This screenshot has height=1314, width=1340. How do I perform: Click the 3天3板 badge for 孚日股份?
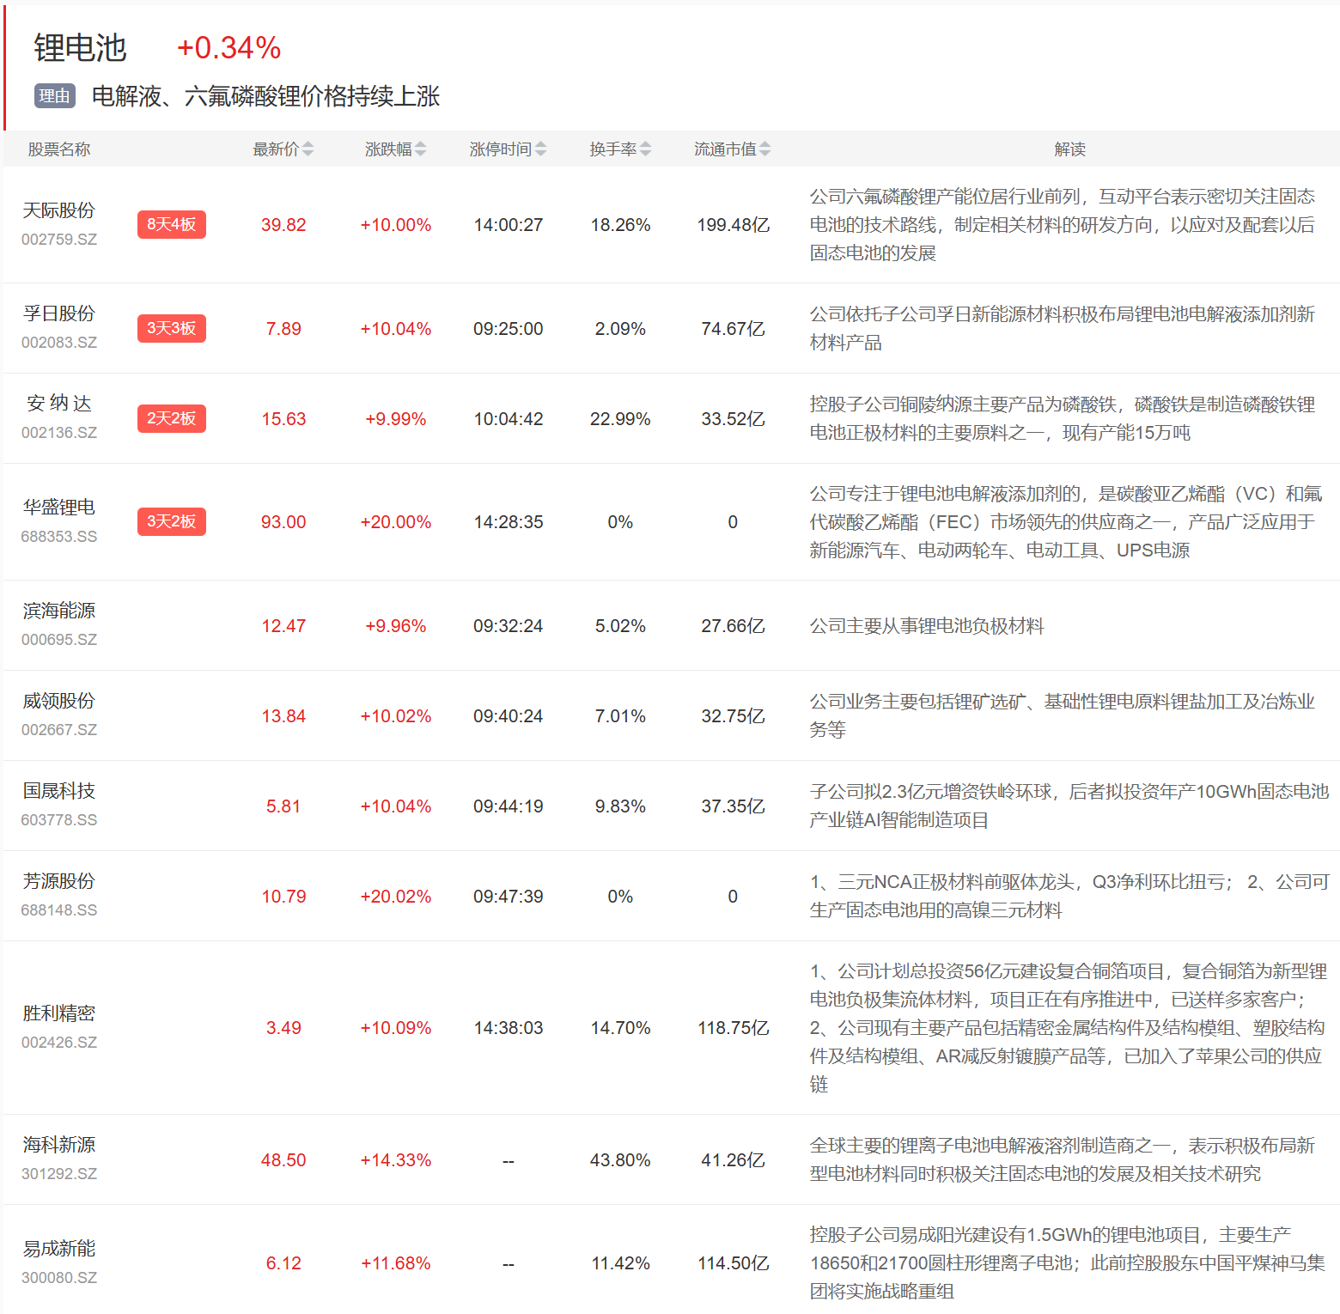(172, 328)
